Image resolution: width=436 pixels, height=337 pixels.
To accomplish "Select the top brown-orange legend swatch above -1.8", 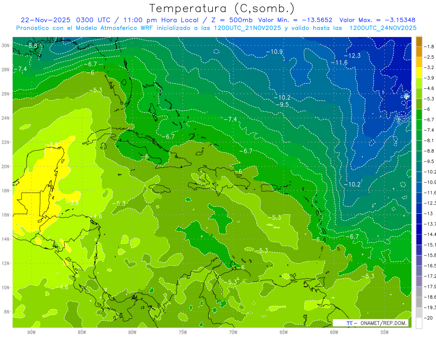I will 419,42.
